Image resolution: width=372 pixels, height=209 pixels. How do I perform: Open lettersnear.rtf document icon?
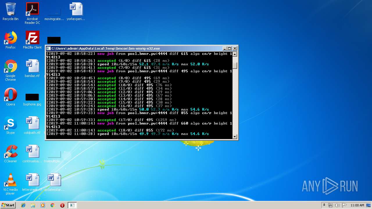point(32,182)
